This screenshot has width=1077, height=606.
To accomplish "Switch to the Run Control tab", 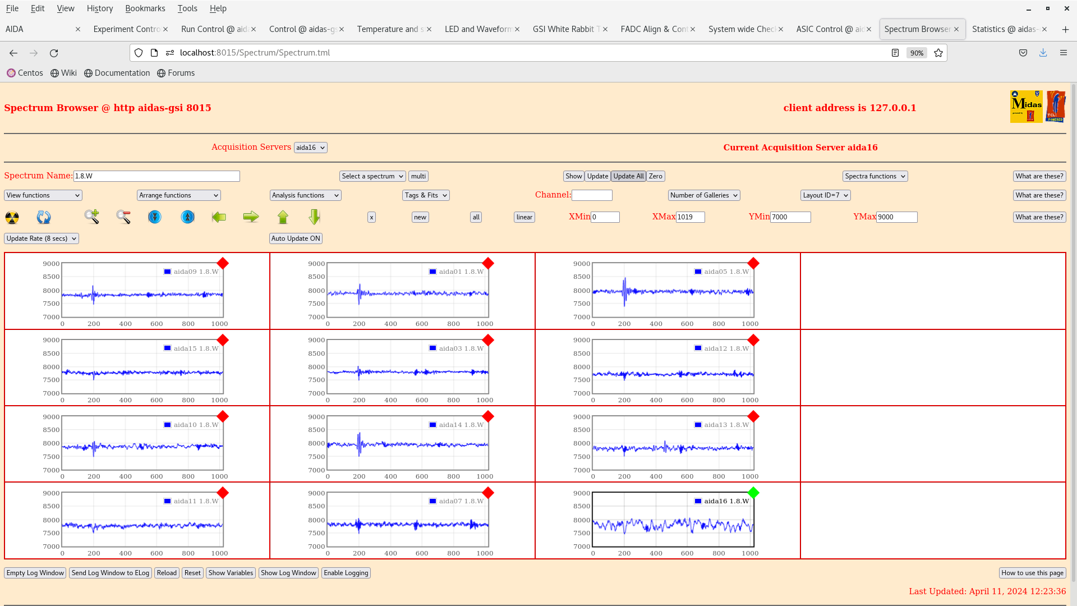I will coord(214,29).
